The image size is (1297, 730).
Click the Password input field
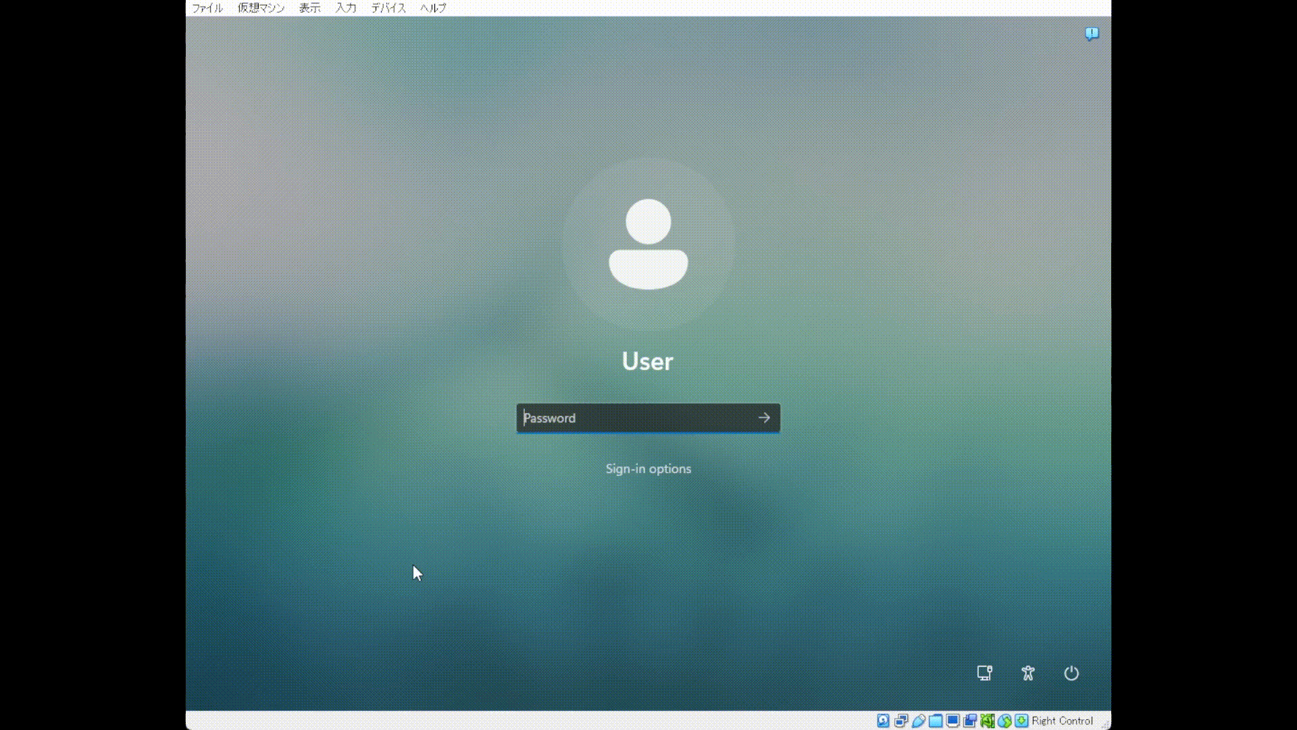coord(635,418)
